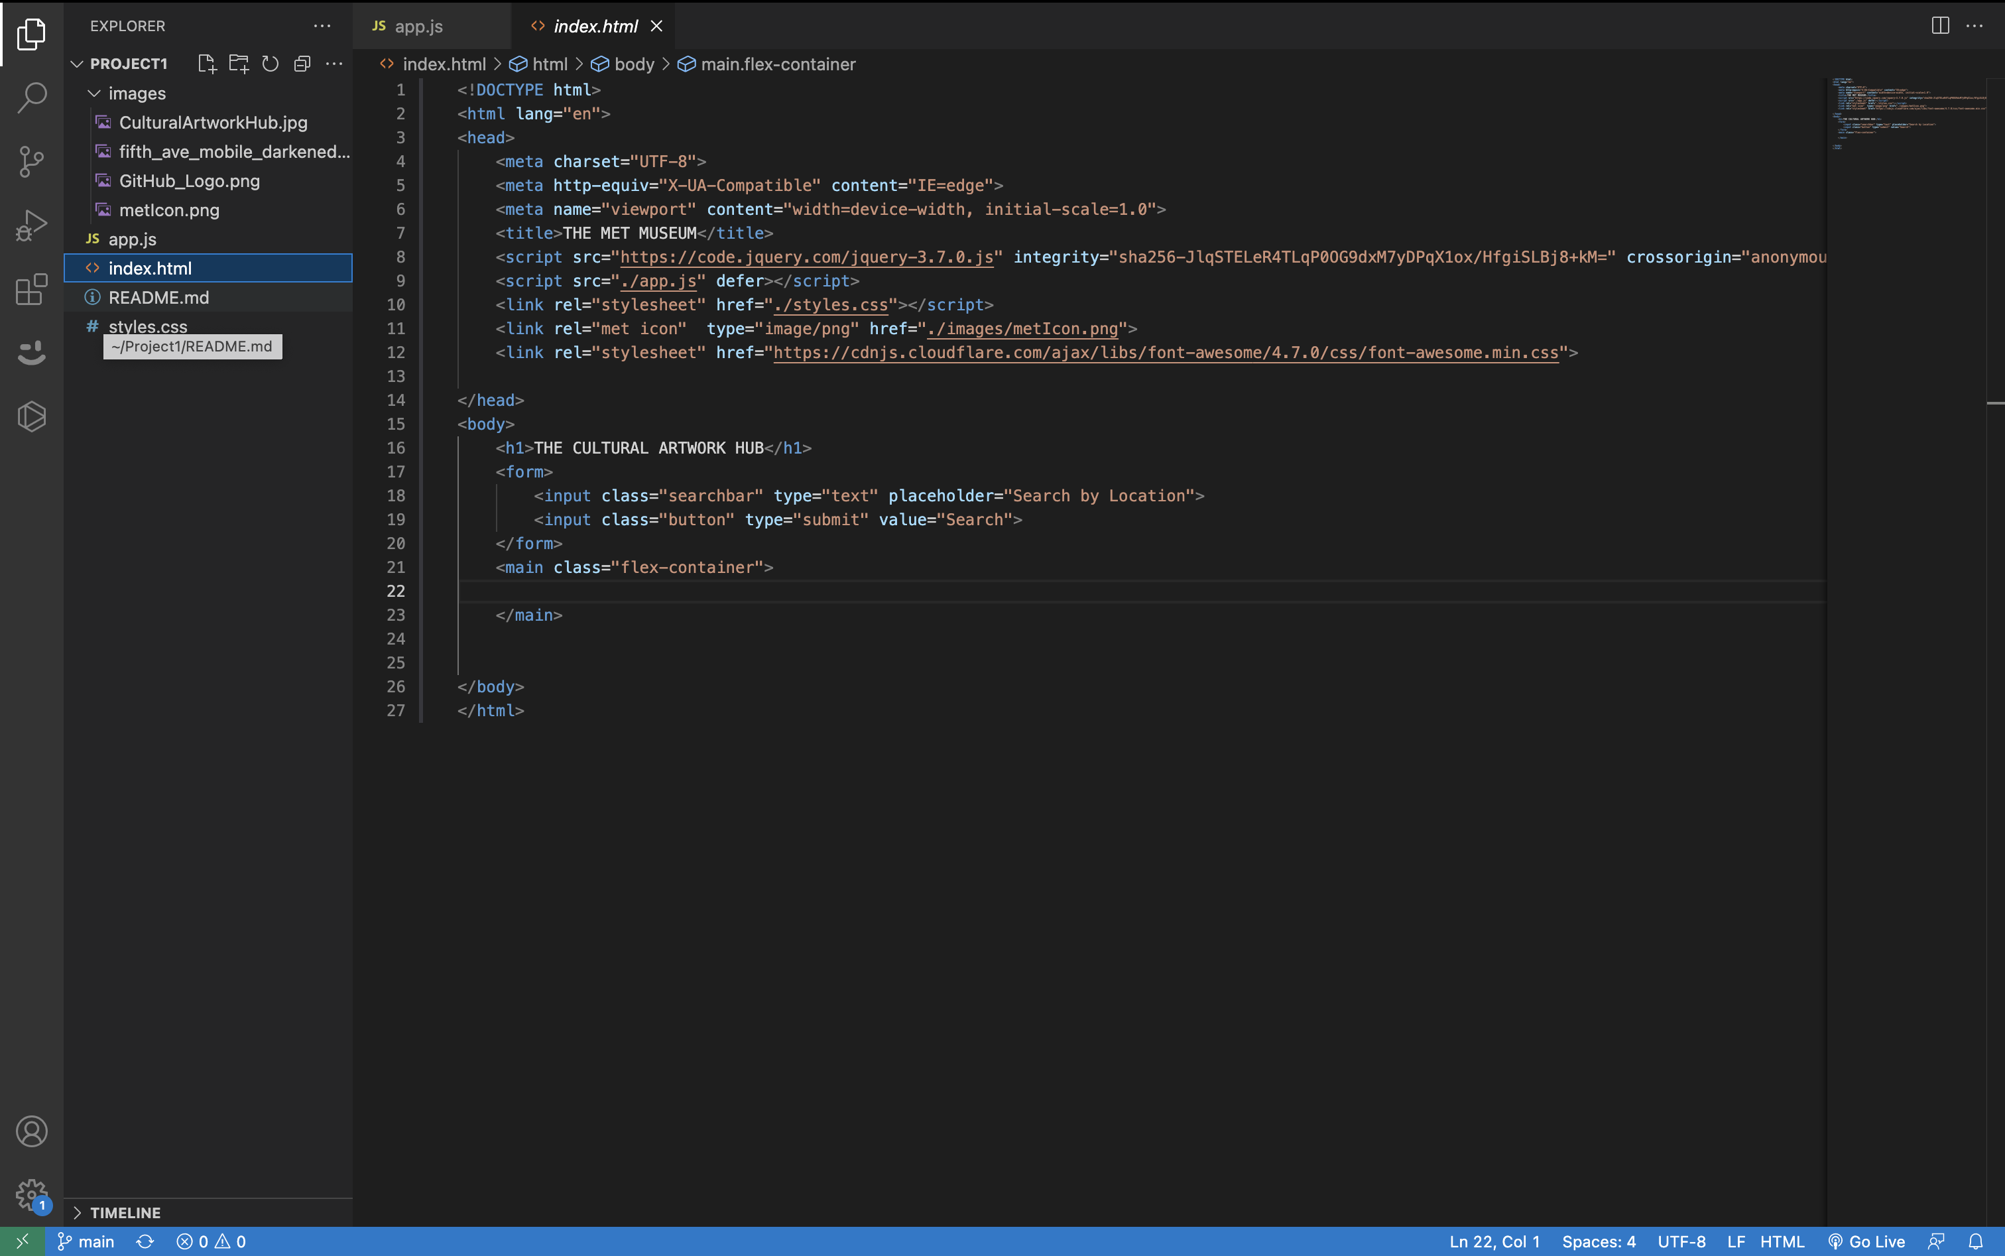Viewport: 2005px width, 1256px height.
Task: Open the jQuery script URL link
Action: tap(806, 257)
